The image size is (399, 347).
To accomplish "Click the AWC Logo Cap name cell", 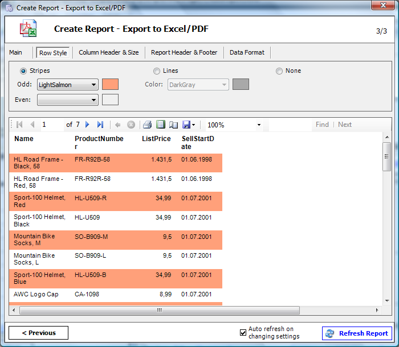I will (x=36, y=294).
